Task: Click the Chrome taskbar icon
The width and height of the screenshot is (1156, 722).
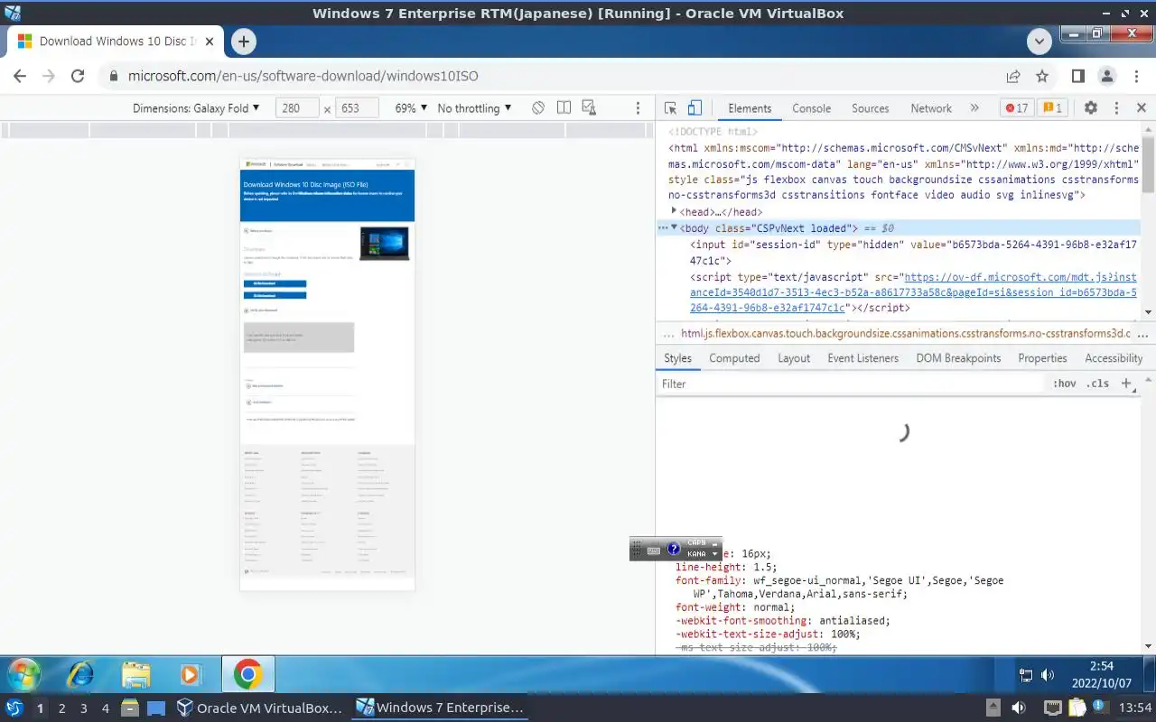Action: (247, 674)
